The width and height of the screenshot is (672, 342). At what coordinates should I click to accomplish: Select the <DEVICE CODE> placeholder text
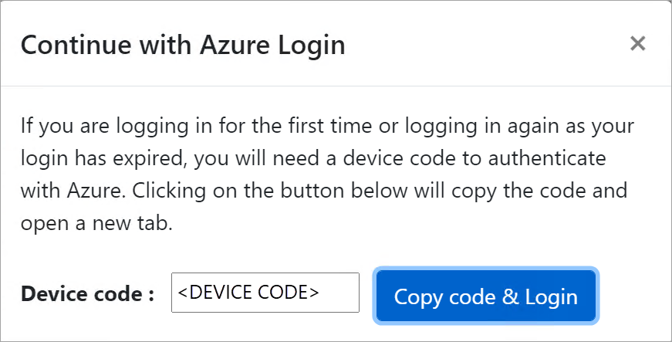click(248, 293)
